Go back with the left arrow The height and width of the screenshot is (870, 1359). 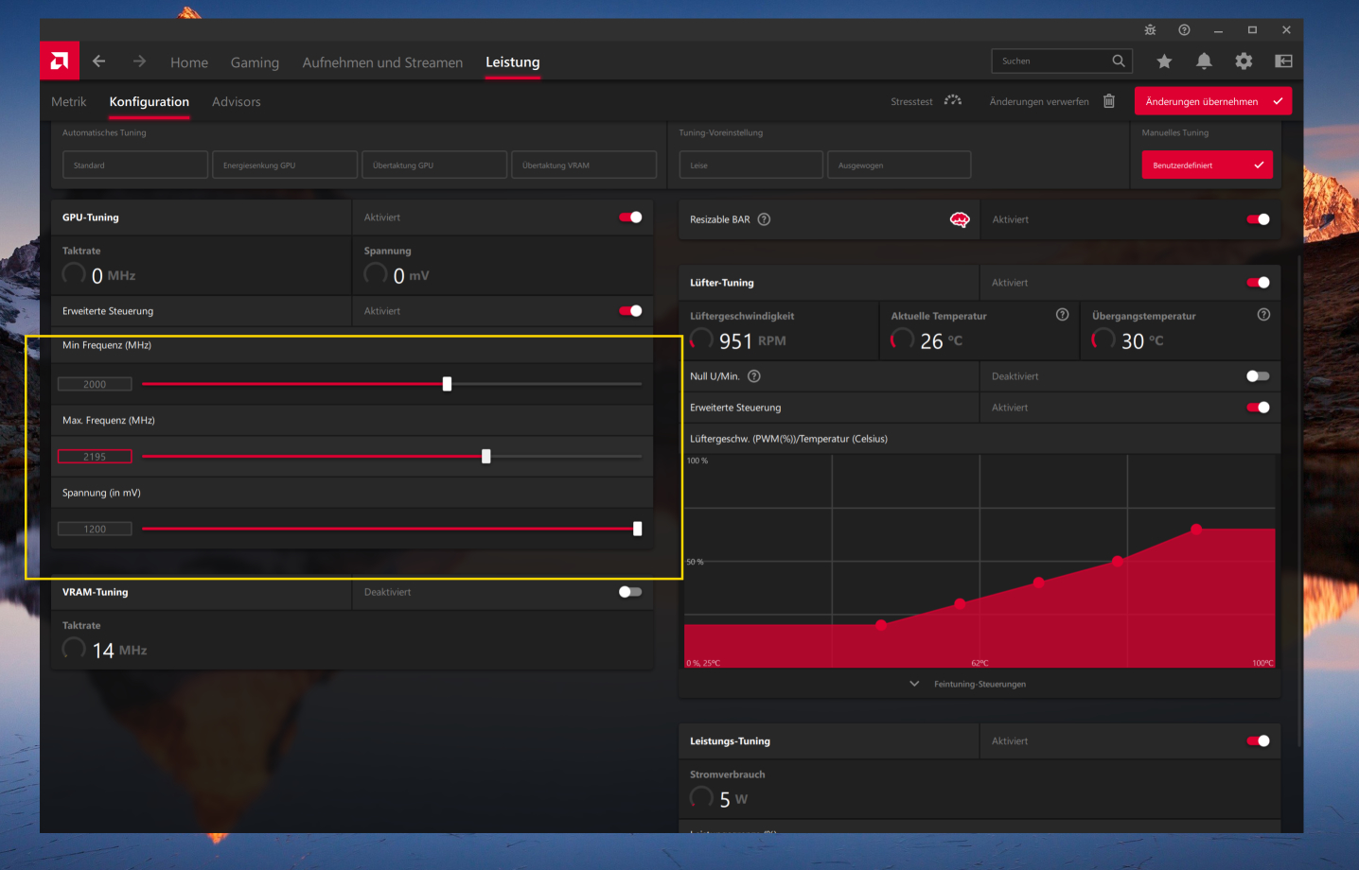(x=99, y=61)
